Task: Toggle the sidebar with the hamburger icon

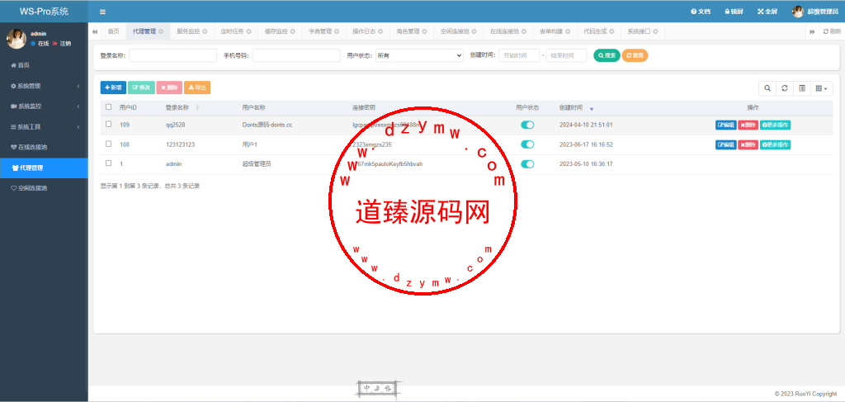Action: pos(103,12)
